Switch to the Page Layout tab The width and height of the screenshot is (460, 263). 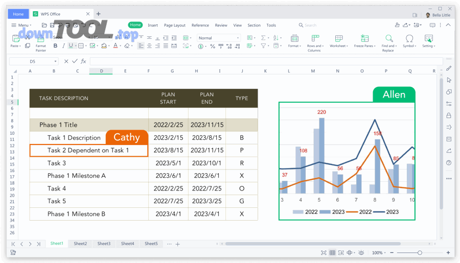pos(175,25)
